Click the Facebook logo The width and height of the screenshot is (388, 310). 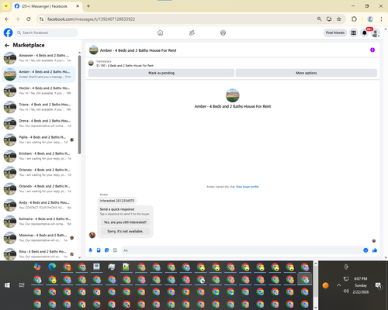point(8,33)
